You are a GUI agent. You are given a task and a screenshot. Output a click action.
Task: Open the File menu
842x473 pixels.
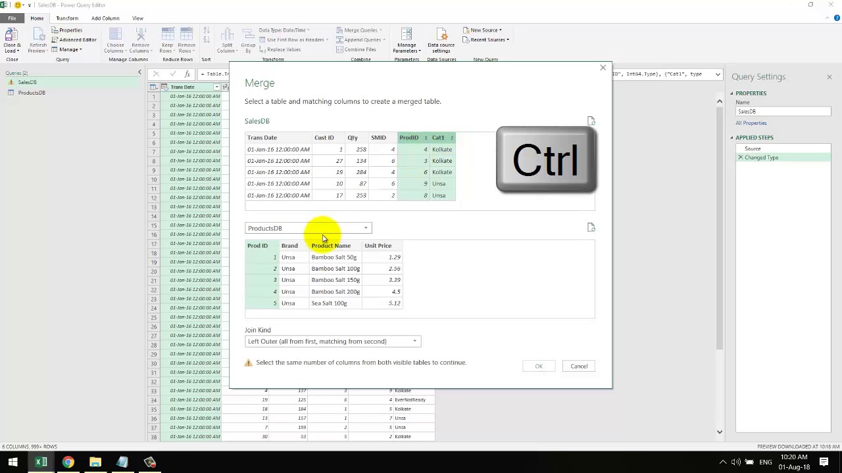pyautogui.click(x=12, y=18)
